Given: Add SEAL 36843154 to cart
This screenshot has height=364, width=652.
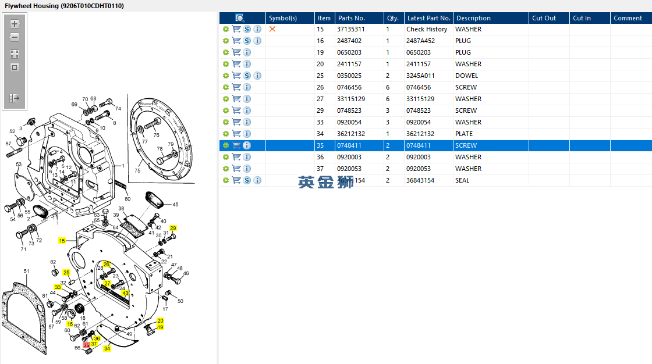Looking at the screenshot, I should point(236,180).
